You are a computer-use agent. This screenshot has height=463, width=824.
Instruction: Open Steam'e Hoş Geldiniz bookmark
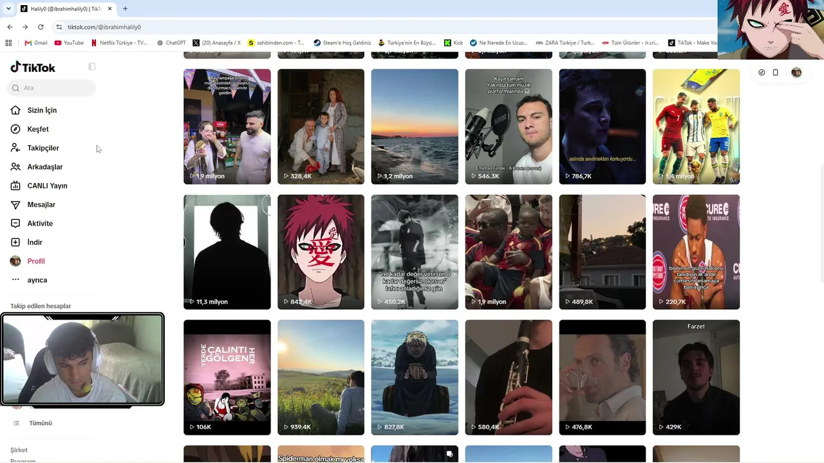click(342, 43)
